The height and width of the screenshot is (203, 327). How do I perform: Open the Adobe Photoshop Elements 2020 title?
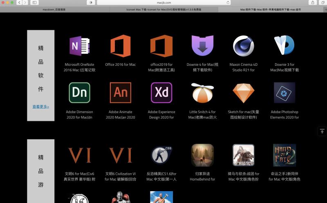click(284, 115)
